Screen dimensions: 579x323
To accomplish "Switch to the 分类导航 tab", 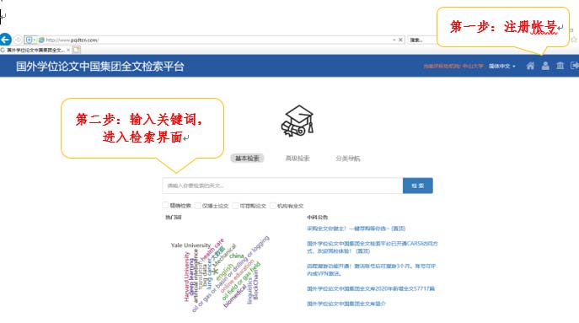I will click(x=347, y=159).
